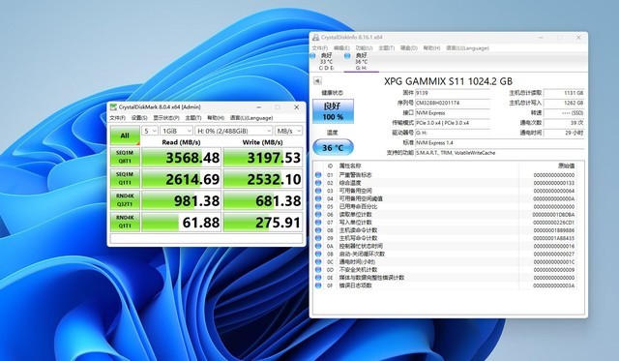The image size is (619, 361).
Task: Click the CrystalDiskInfo app icon in title bar
Action: [316, 38]
